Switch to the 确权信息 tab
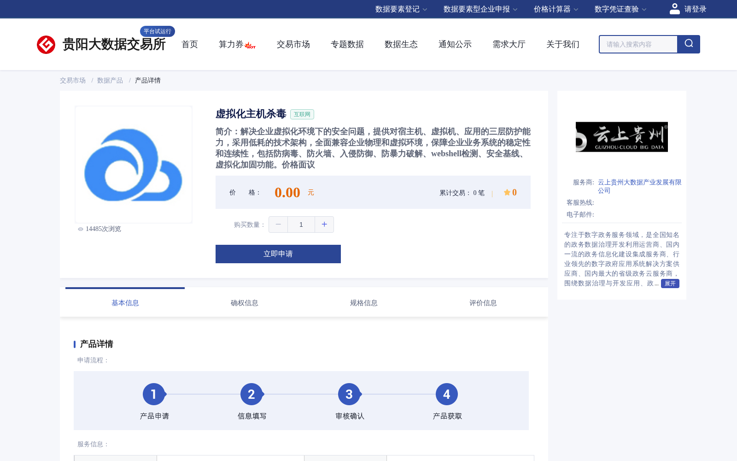This screenshot has width=737, height=461. 245,303
